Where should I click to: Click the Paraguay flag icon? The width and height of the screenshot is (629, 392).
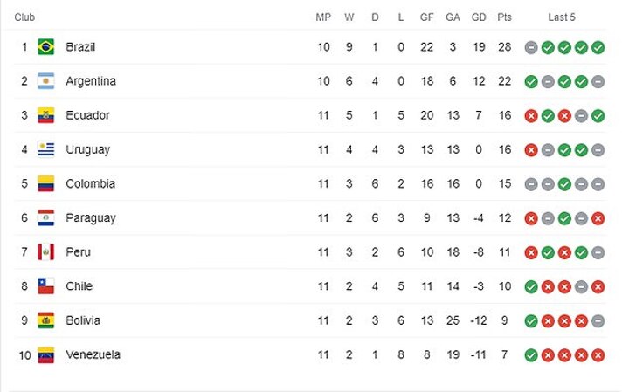[x=46, y=217]
